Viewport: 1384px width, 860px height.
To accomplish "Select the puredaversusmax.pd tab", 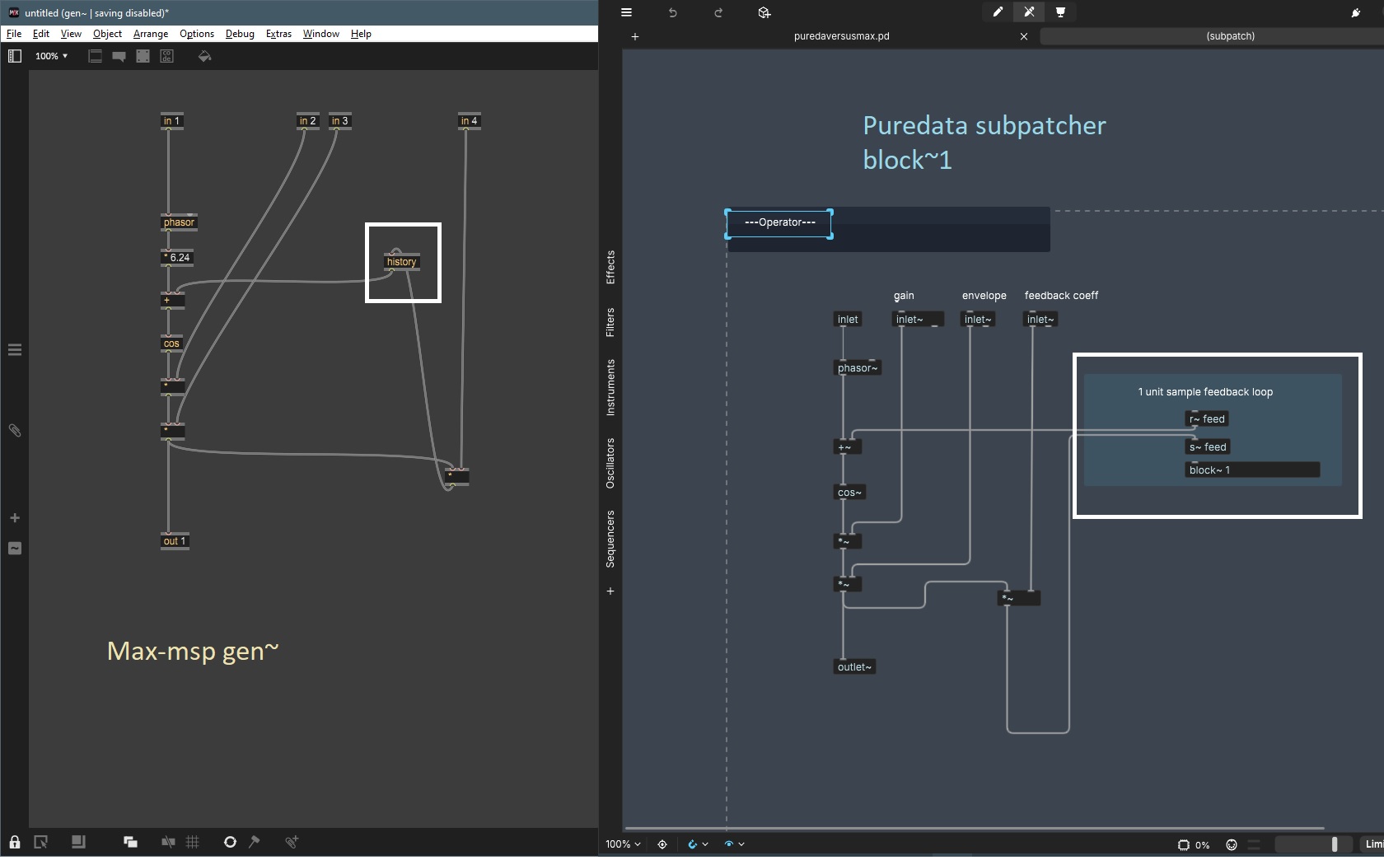I will coord(842,36).
